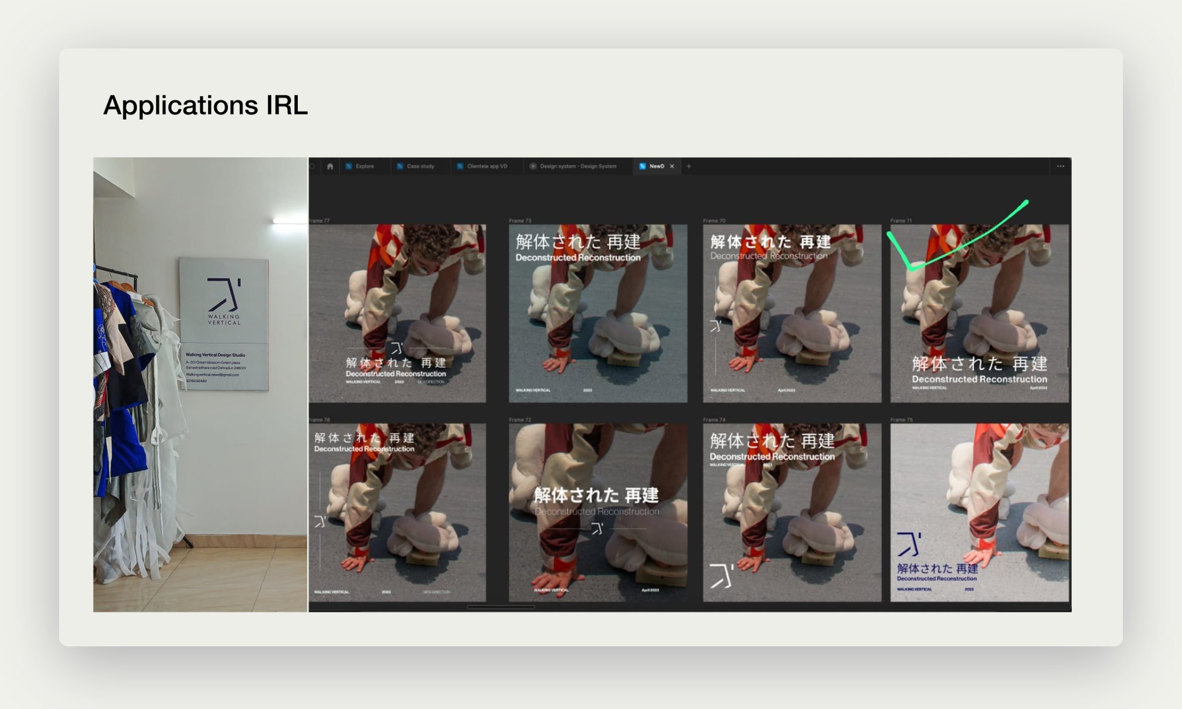Viewport: 1182px width, 709px height.
Task: Click the Frame 74 label text
Action: pos(714,419)
